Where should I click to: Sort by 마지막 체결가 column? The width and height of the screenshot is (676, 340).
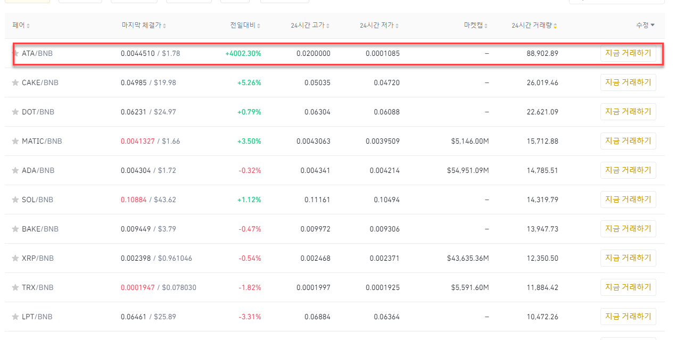pos(144,25)
